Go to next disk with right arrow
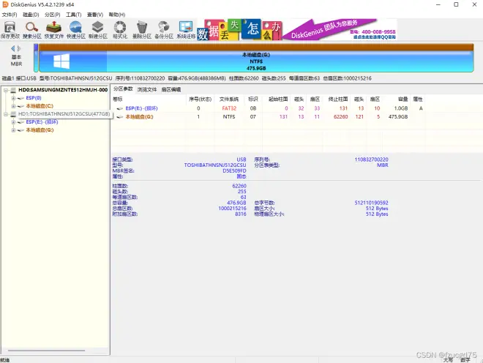Viewport: 483px width, 363px height. [x=19, y=48]
